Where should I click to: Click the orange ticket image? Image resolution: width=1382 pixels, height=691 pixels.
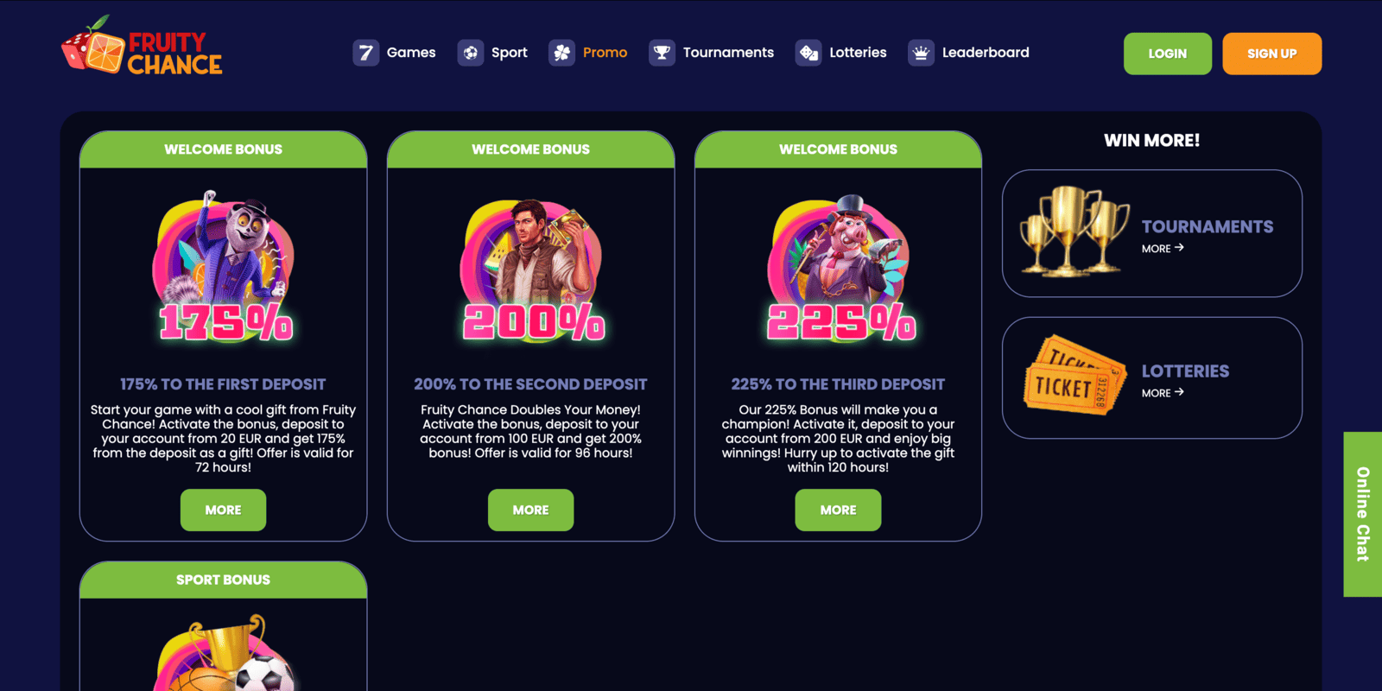click(1075, 375)
